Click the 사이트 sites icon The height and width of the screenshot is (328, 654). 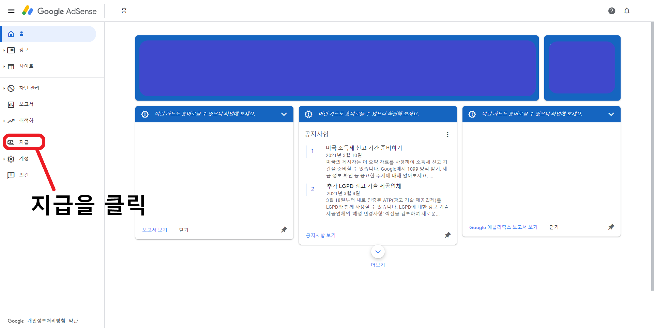11,67
